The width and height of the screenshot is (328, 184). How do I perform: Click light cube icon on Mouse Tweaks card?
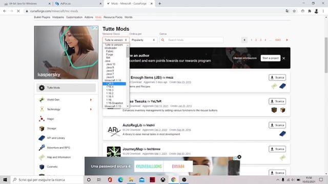pyautogui.click(x=282, y=110)
